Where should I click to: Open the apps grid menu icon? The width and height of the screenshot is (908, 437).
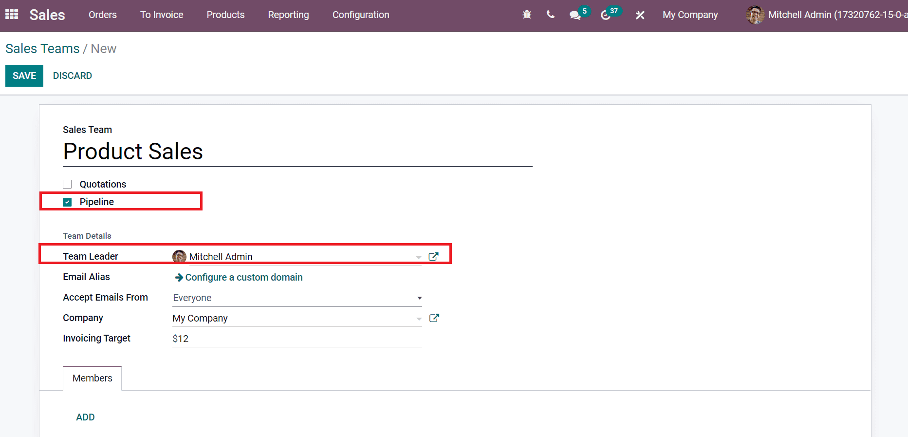point(12,15)
